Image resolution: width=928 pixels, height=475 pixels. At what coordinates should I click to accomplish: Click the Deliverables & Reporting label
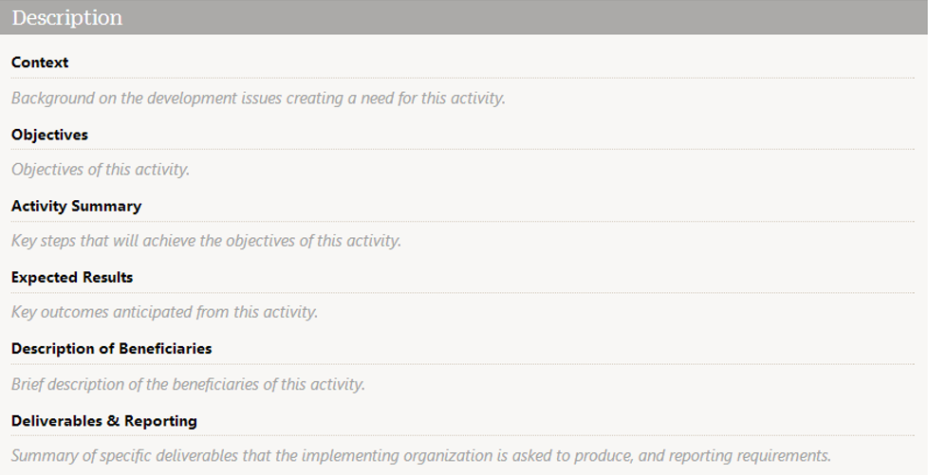tap(104, 420)
